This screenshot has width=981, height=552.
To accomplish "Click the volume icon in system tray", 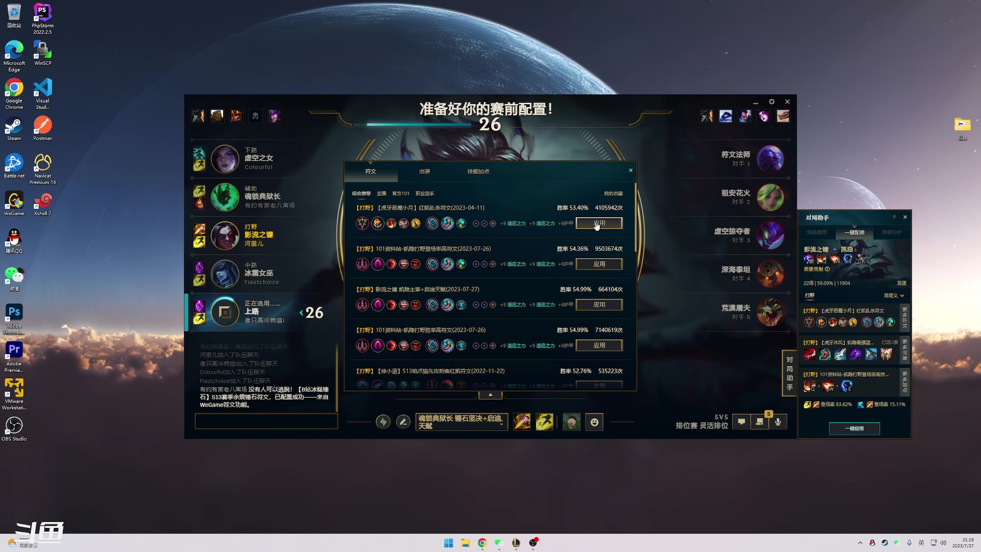I will (943, 543).
